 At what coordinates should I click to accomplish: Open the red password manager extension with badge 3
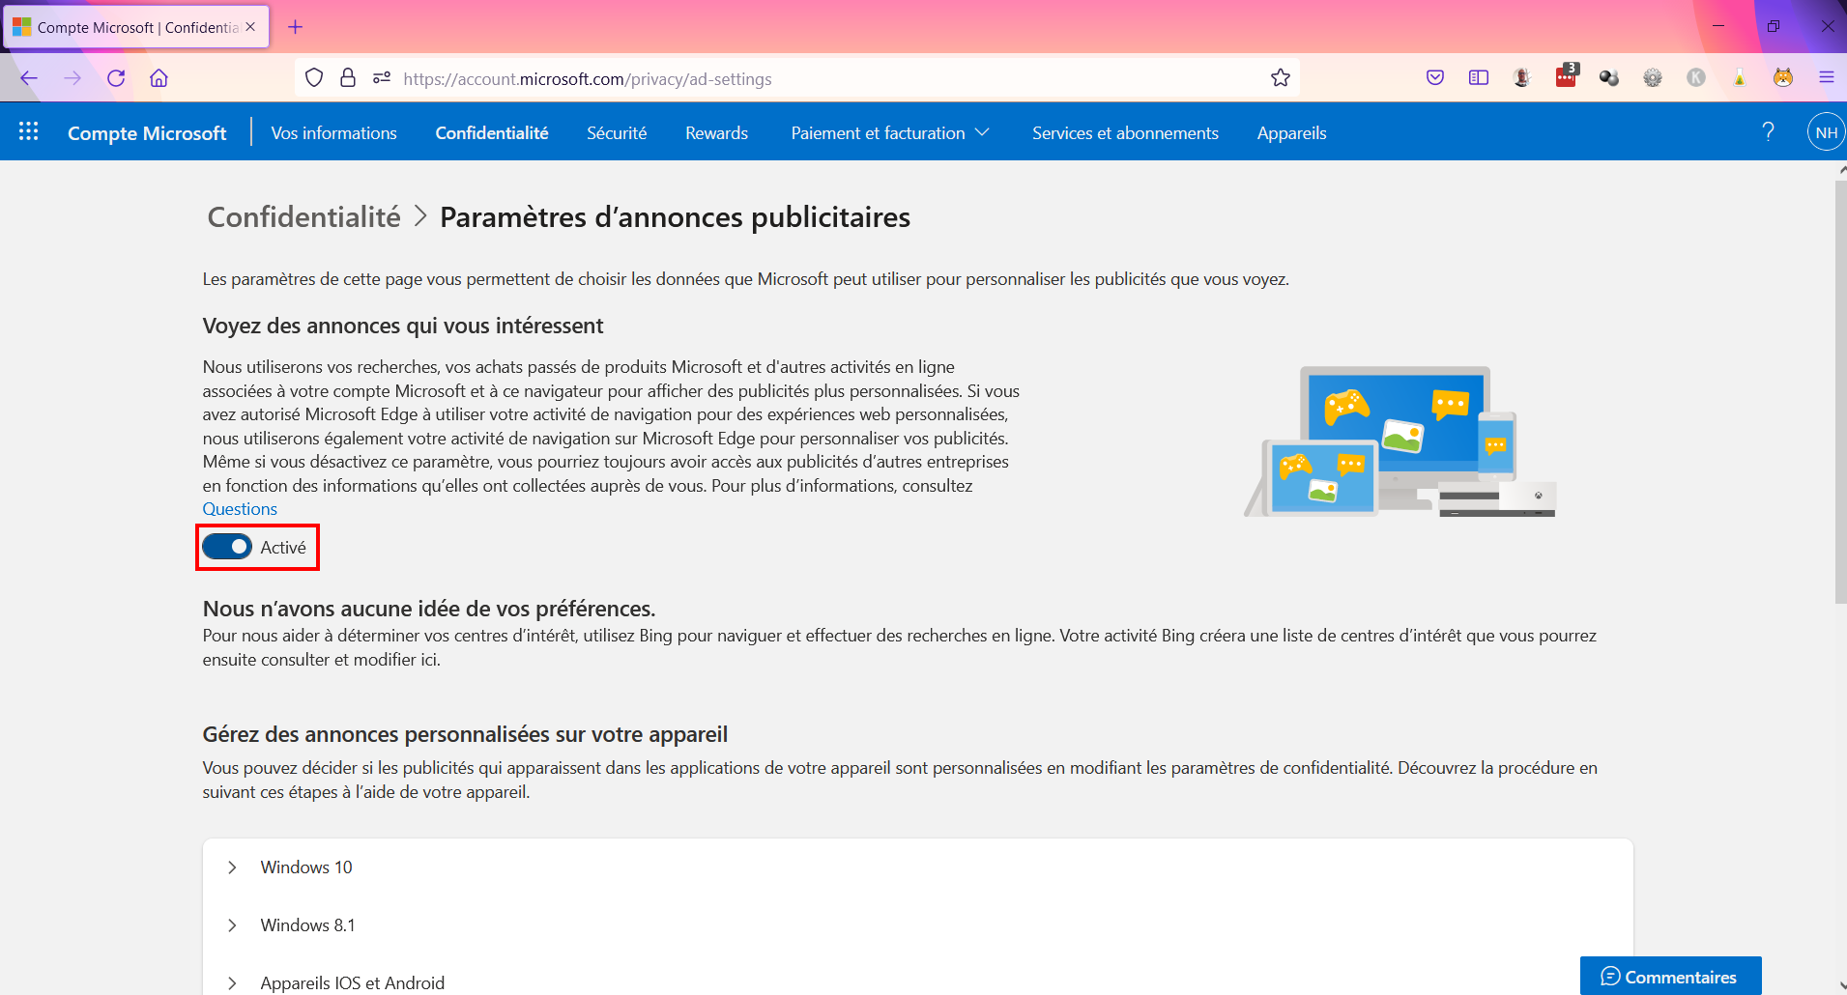pyautogui.click(x=1567, y=76)
